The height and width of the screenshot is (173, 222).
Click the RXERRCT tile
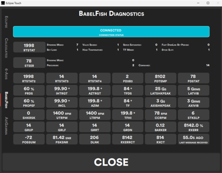point(128,139)
